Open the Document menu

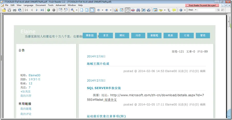(x=41, y=5)
